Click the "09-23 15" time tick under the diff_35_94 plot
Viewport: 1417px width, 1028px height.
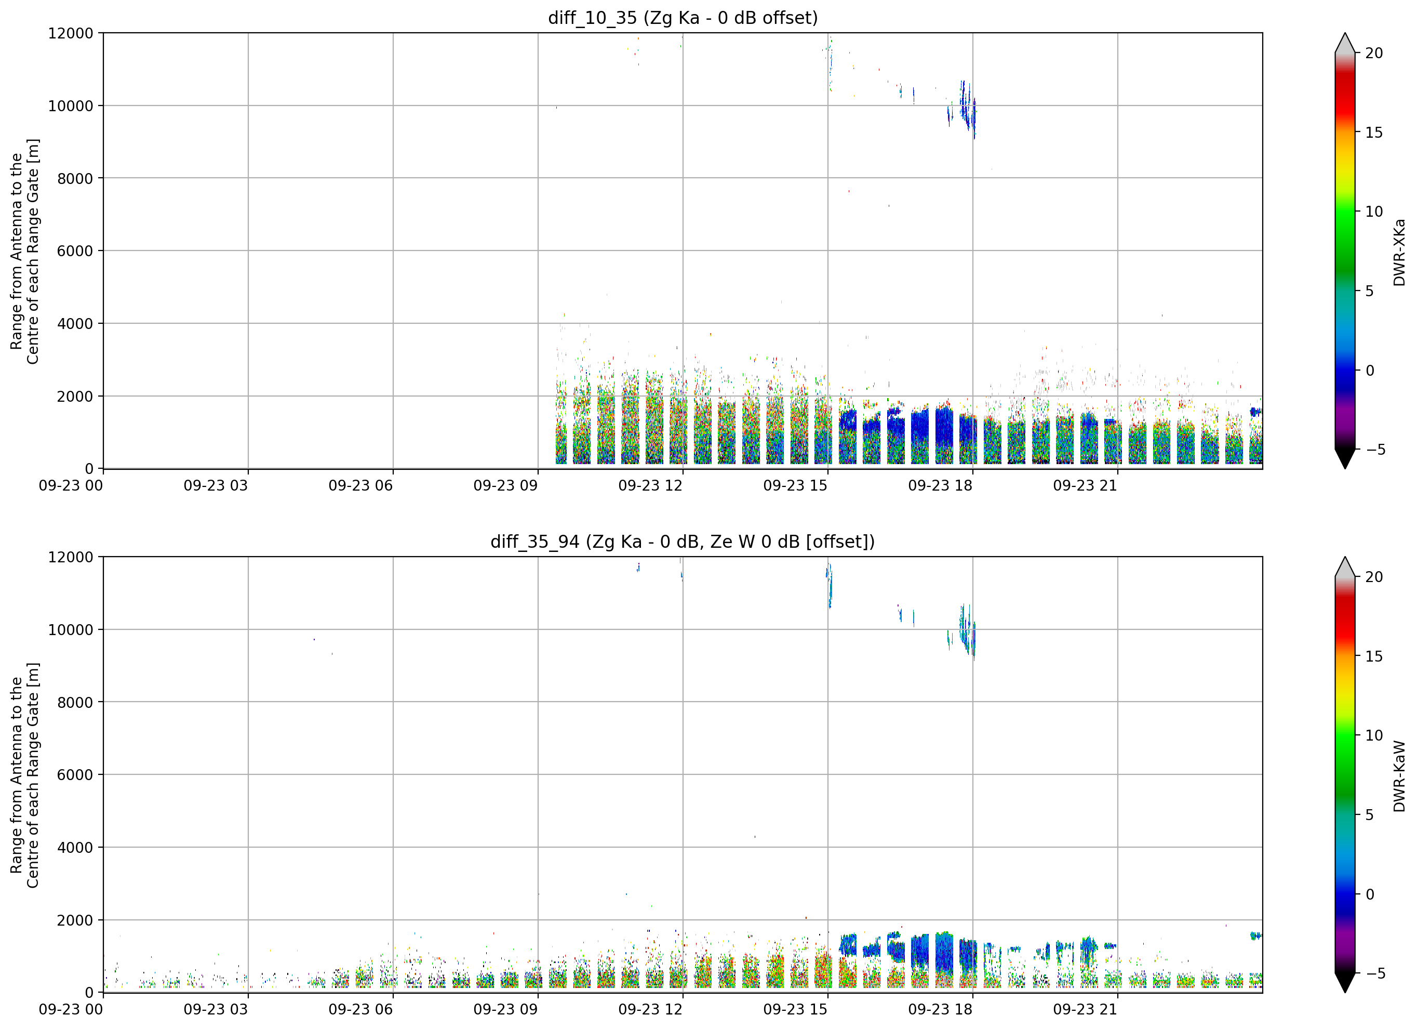coord(795,1010)
